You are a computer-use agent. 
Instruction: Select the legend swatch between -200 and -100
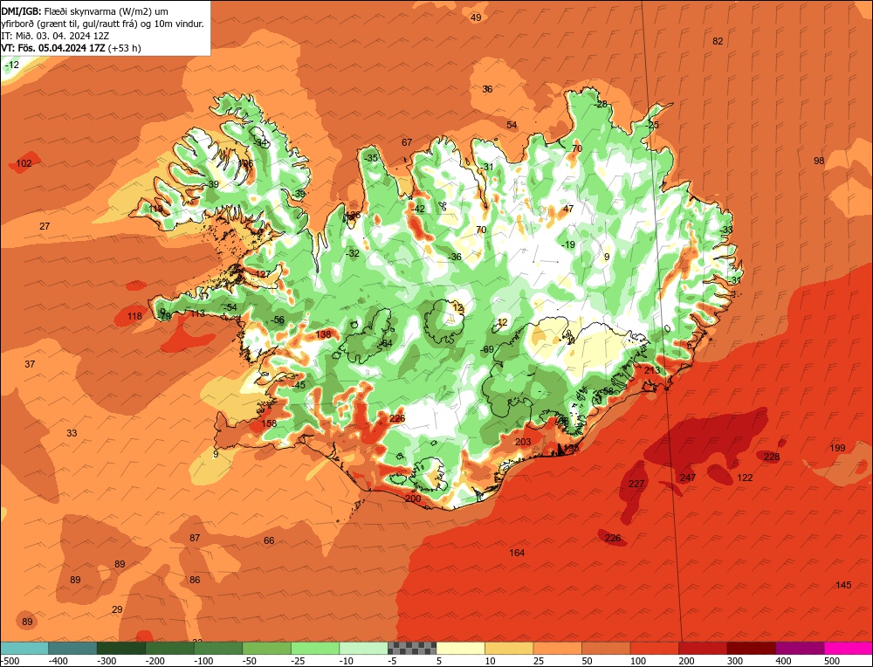pyautogui.click(x=170, y=648)
